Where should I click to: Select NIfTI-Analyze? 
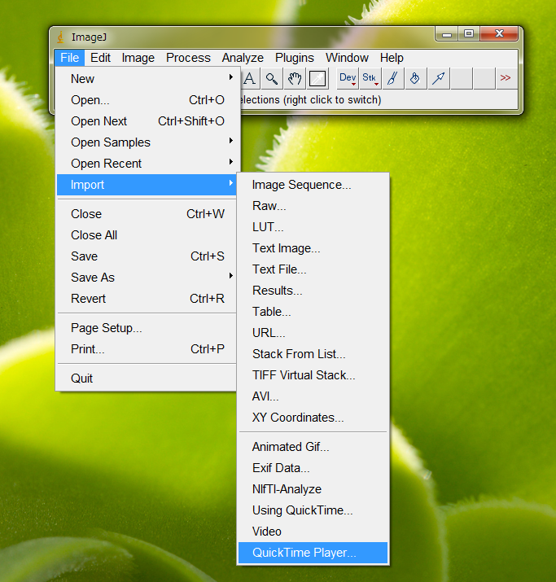coord(313,489)
